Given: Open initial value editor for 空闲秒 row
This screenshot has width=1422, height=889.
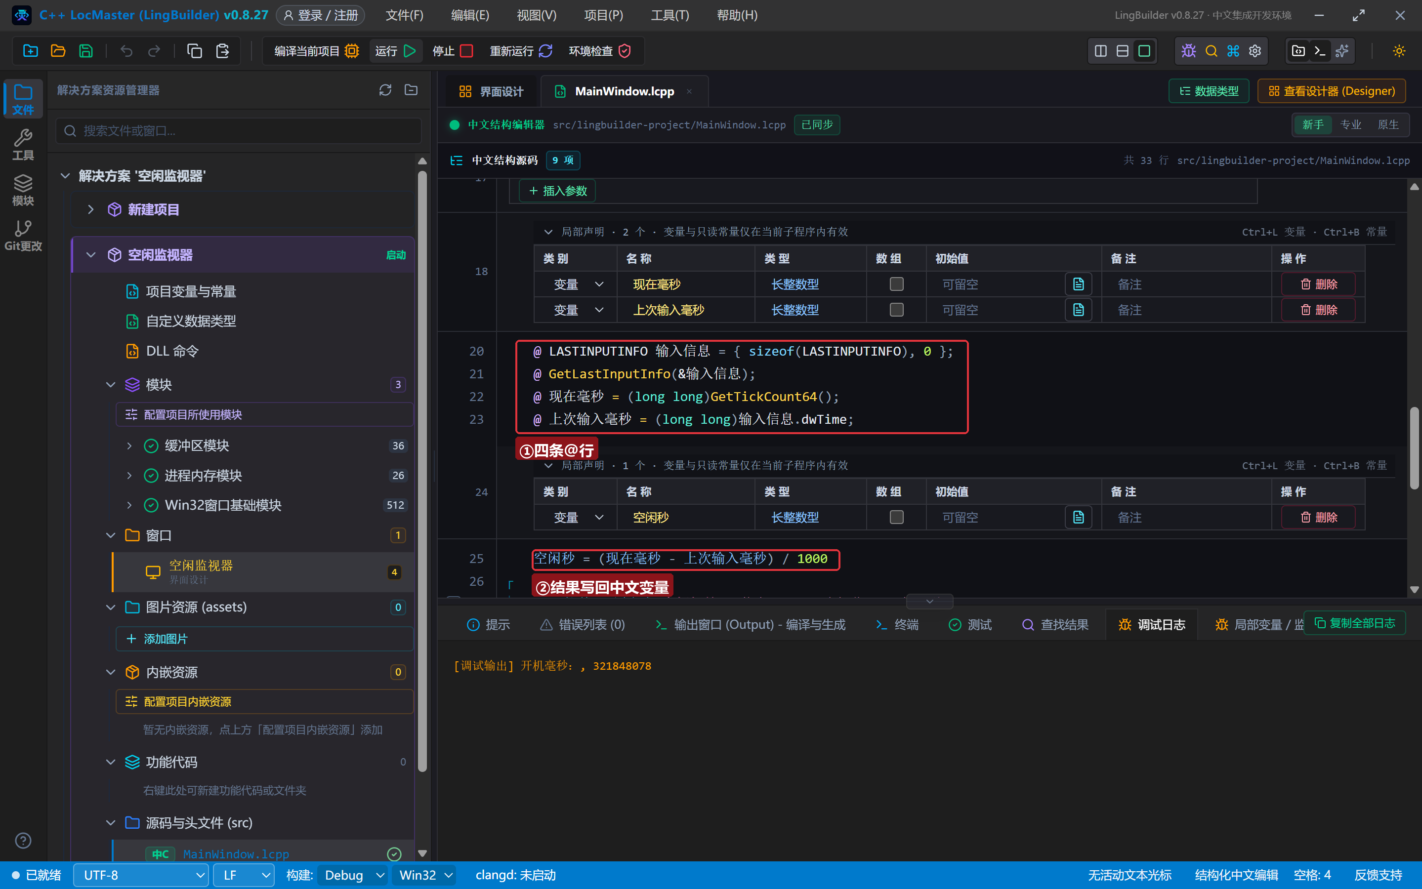Looking at the screenshot, I should coord(1078,518).
